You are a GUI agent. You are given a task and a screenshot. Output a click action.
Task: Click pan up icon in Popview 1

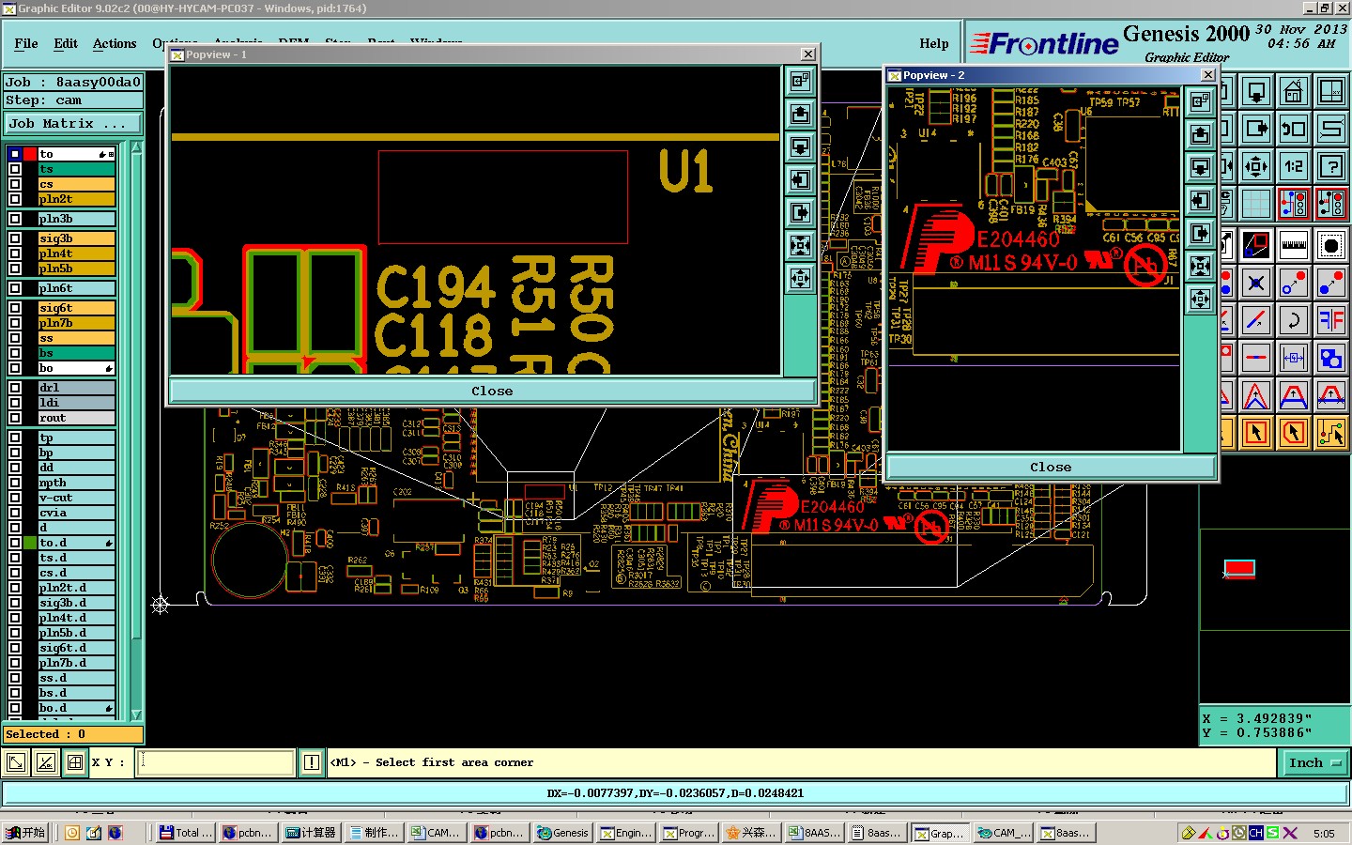[800, 114]
